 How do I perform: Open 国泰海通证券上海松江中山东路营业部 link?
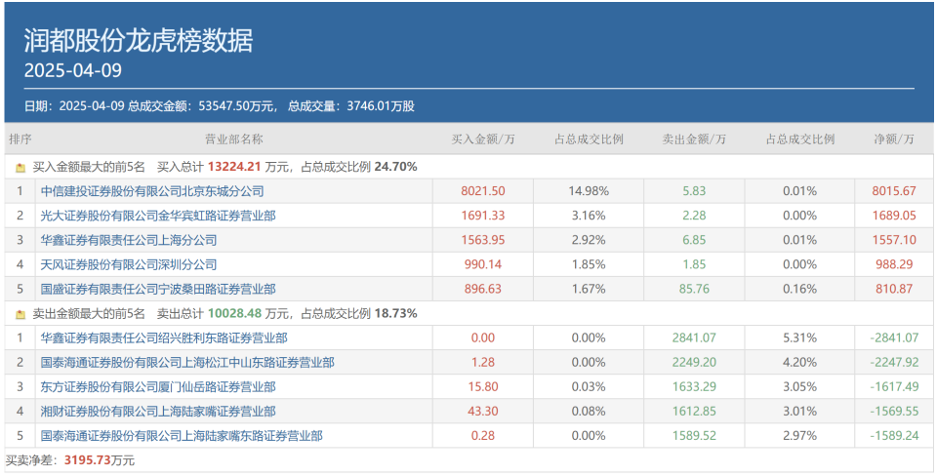(x=187, y=363)
